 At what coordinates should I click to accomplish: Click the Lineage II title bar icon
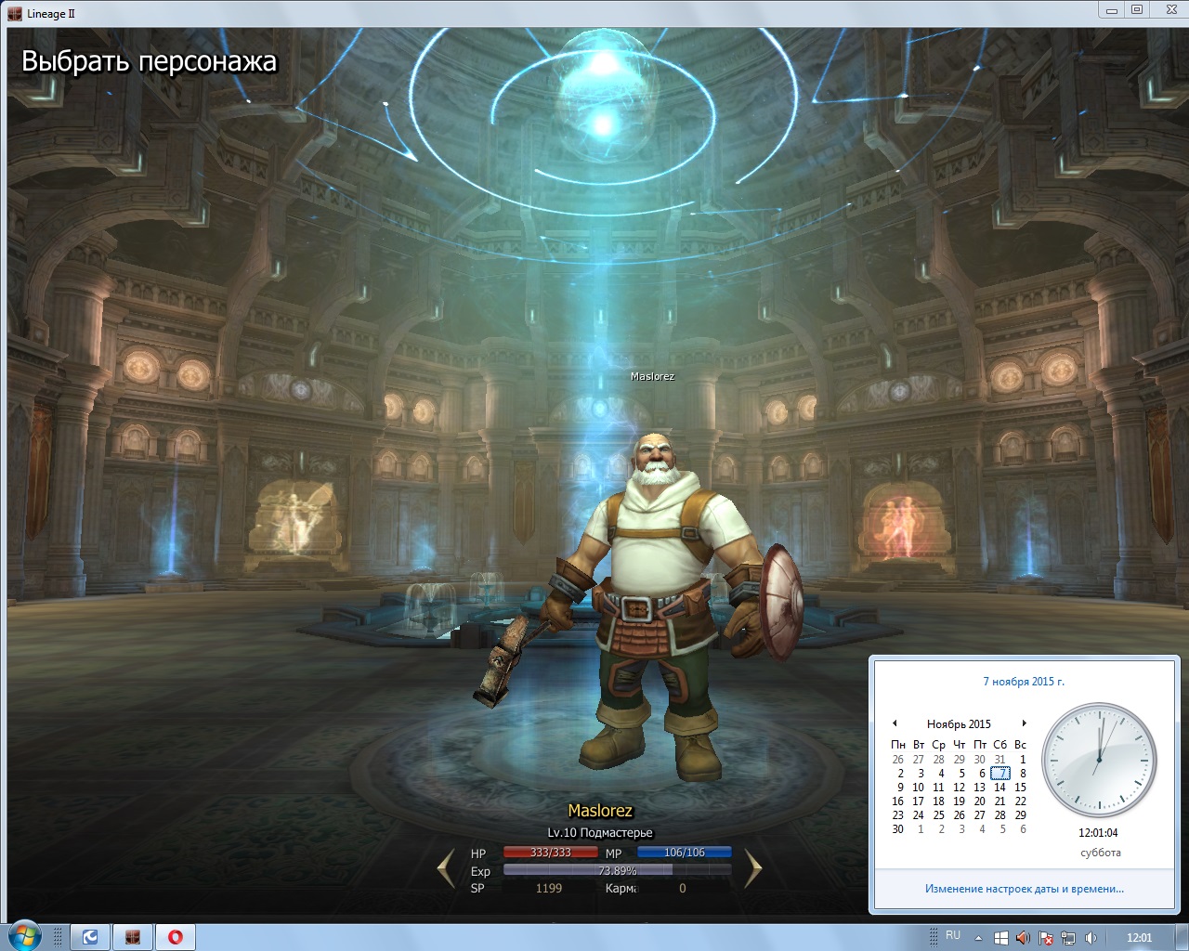[x=15, y=13]
